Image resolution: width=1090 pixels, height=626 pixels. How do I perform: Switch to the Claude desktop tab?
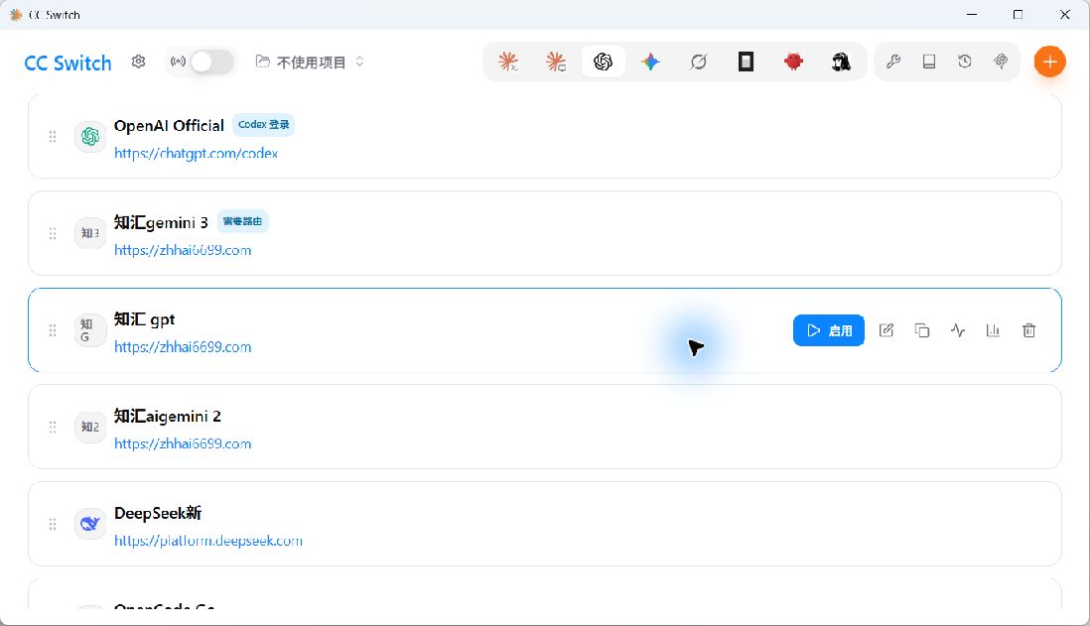[556, 62]
